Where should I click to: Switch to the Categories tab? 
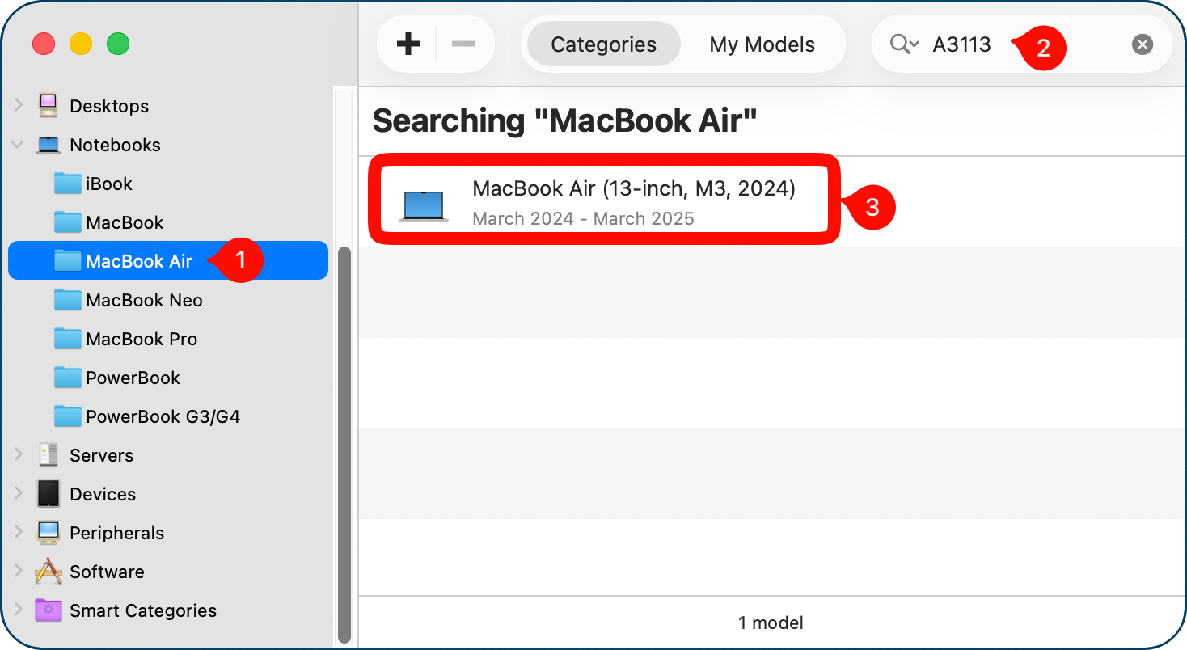pyautogui.click(x=603, y=44)
